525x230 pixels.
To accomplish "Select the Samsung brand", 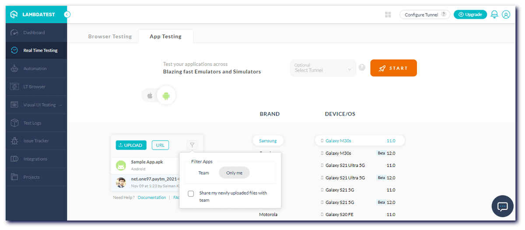I will pos(268,141).
